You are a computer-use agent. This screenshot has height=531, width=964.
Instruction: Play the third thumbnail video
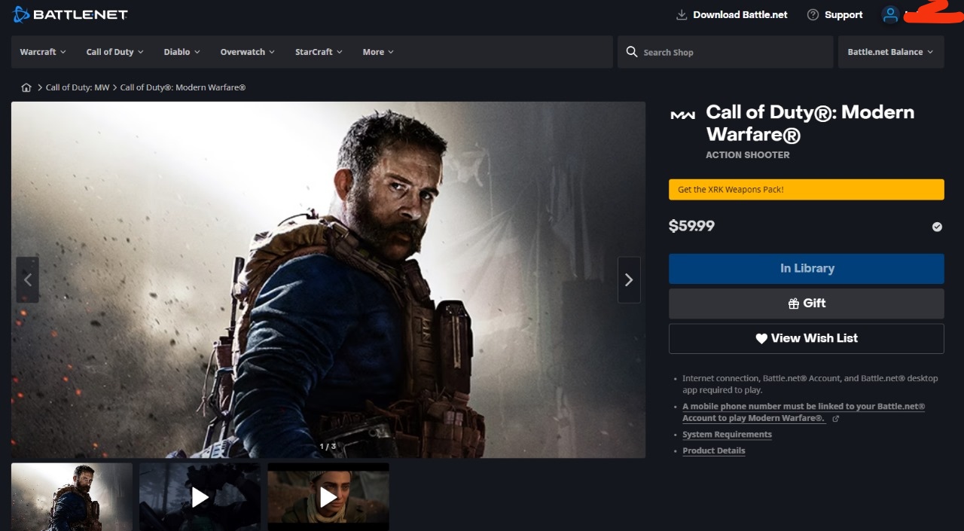pyautogui.click(x=328, y=497)
